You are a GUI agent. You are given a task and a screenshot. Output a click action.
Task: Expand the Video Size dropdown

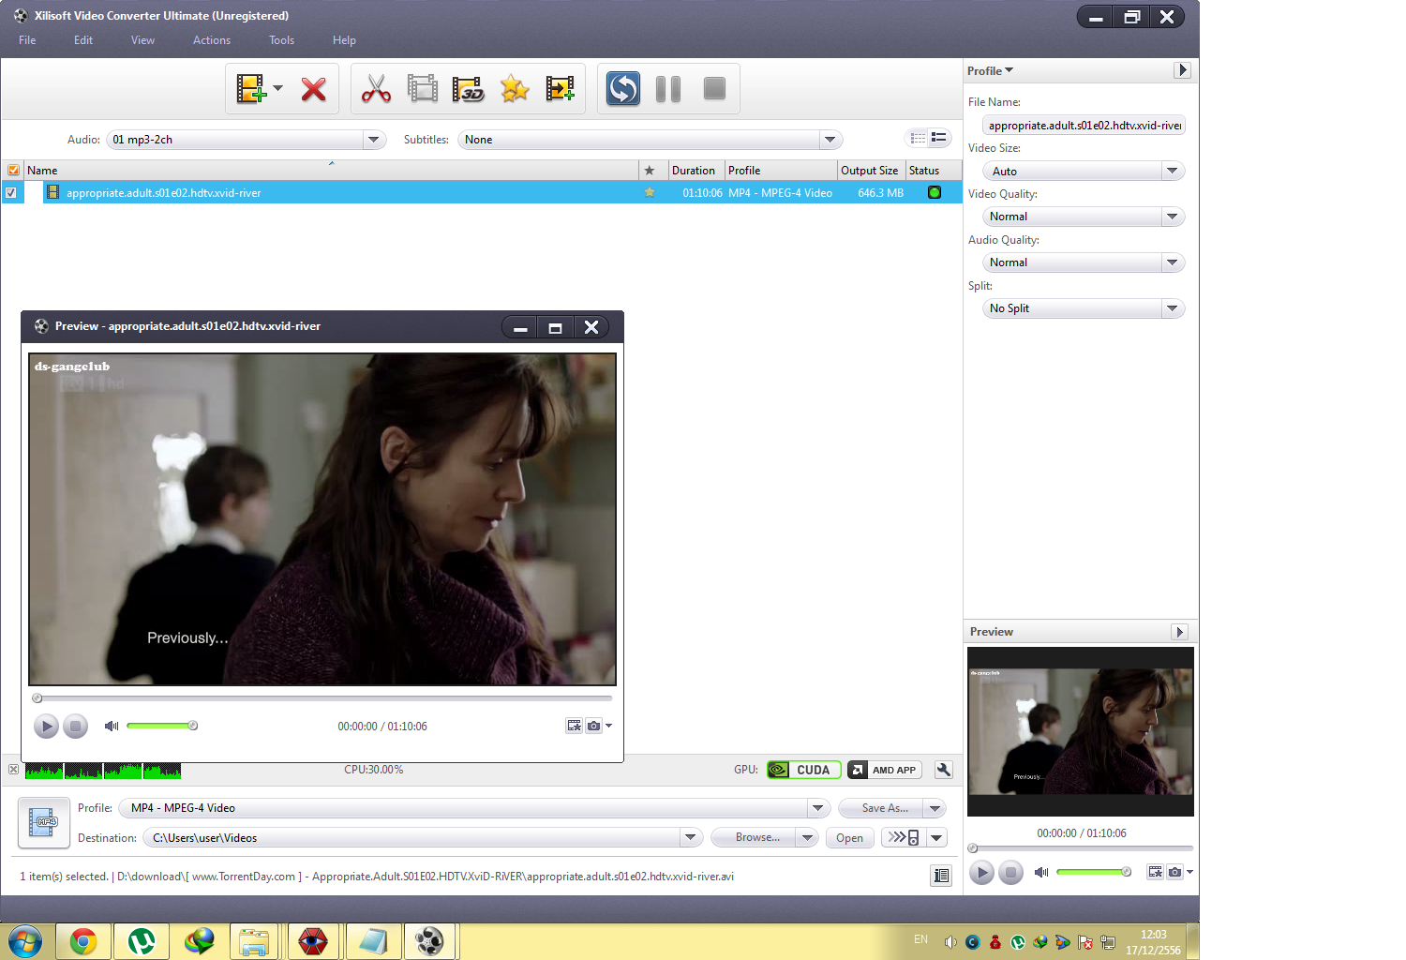1172,171
